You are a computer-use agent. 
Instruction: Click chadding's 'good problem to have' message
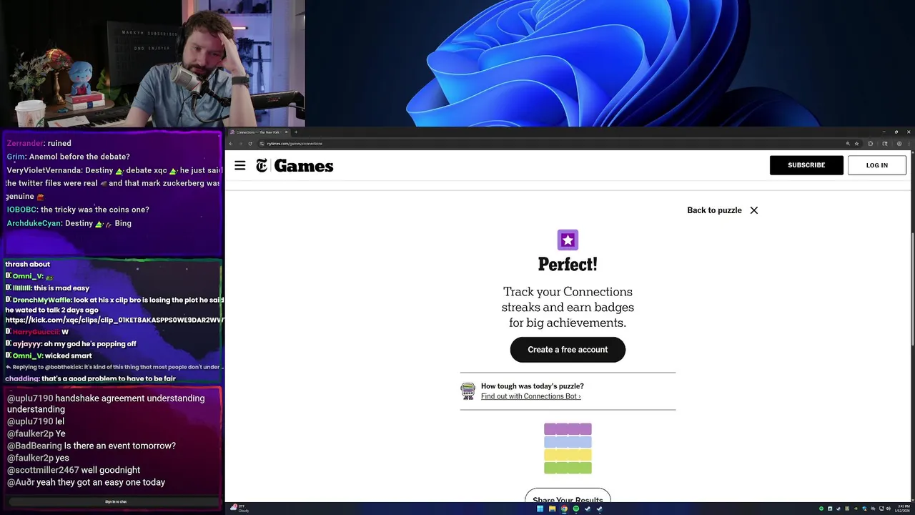90,378
